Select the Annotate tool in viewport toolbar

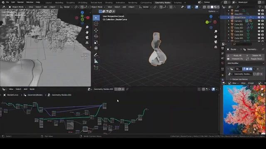tap(96, 55)
